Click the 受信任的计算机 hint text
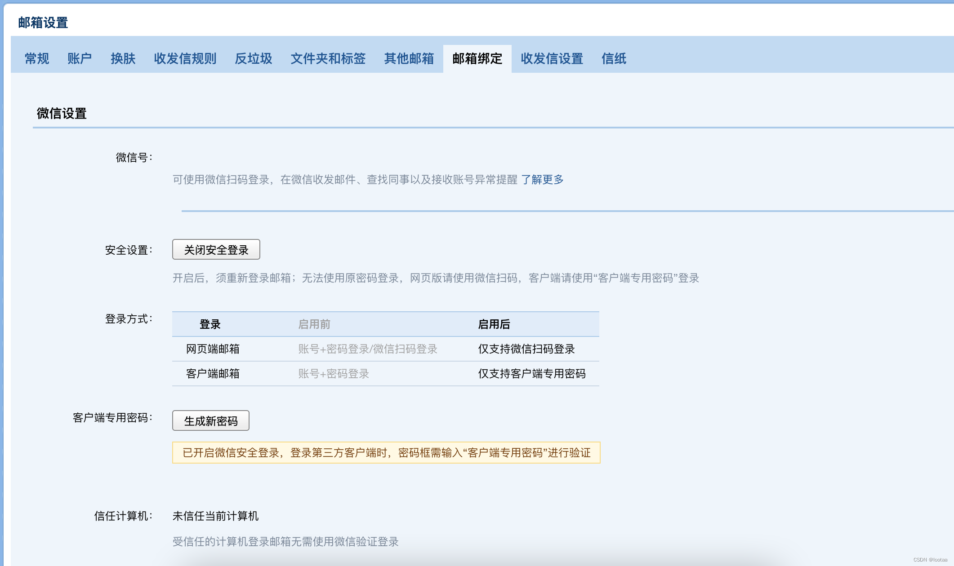 tap(285, 542)
